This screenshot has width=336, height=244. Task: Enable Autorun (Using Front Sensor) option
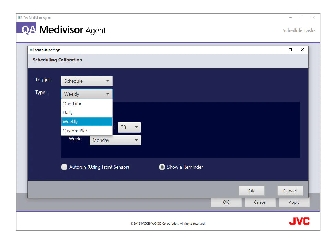64,167
